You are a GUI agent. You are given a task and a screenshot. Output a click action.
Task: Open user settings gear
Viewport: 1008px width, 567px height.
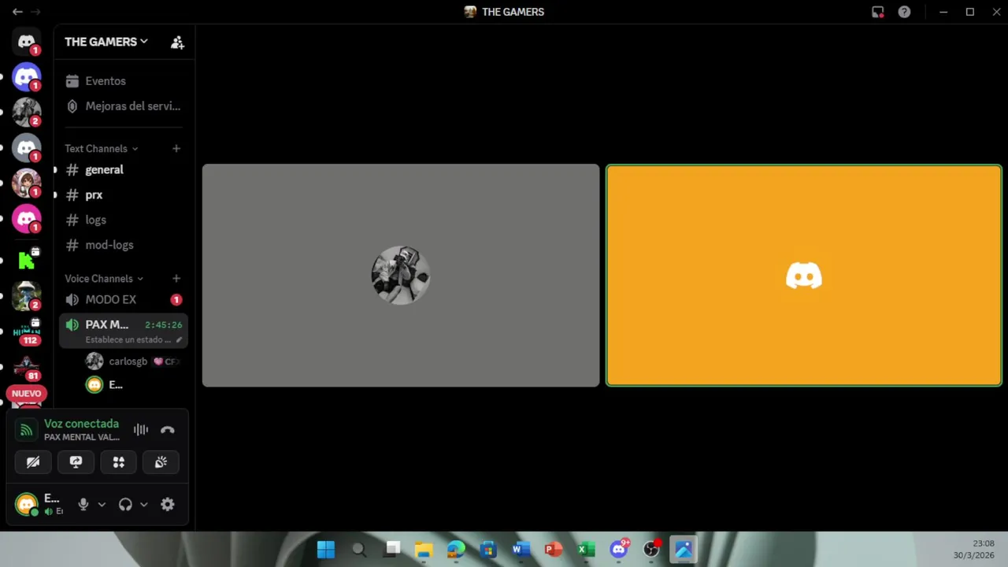168,505
